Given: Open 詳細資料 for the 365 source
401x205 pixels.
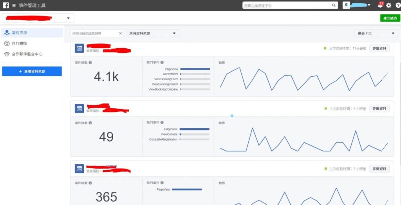Looking at the screenshot, I should (x=379, y=169).
